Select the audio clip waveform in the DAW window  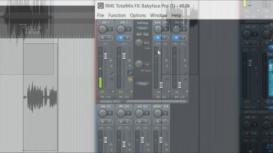(x=41, y=97)
